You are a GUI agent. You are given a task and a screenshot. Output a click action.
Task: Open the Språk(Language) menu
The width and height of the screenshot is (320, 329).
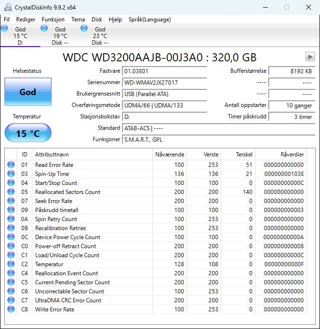pyautogui.click(x=150, y=19)
